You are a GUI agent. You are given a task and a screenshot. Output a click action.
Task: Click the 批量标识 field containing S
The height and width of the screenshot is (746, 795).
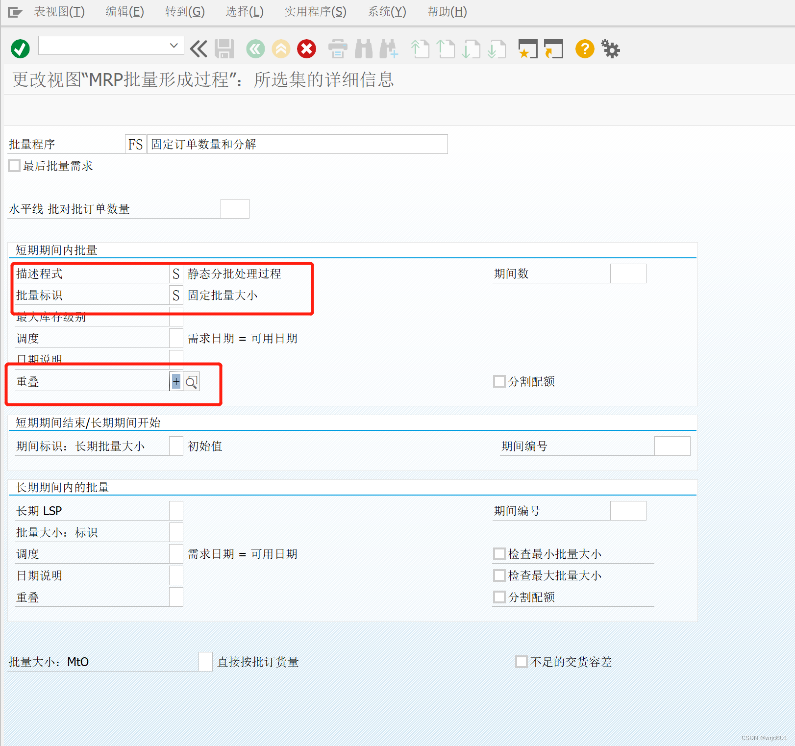[x=176, y=295]
